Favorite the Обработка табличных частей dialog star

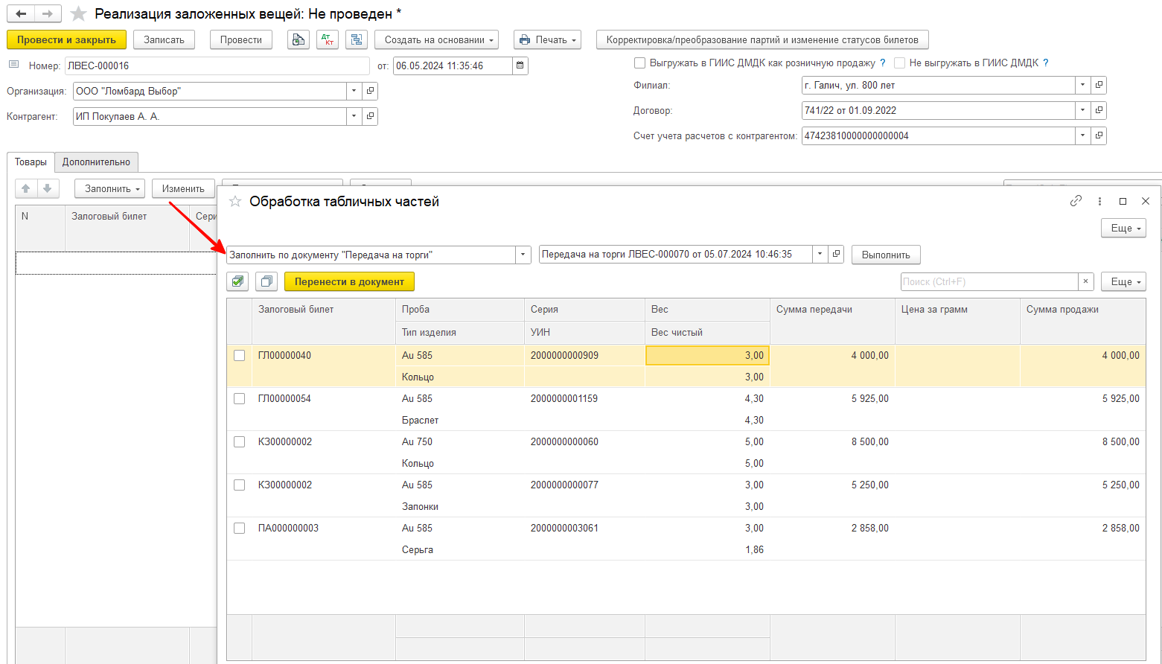(235, 202)
